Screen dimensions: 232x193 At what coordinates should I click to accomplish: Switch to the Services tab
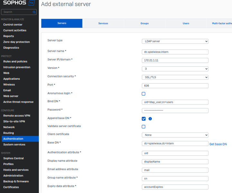(x=103, y=23)
